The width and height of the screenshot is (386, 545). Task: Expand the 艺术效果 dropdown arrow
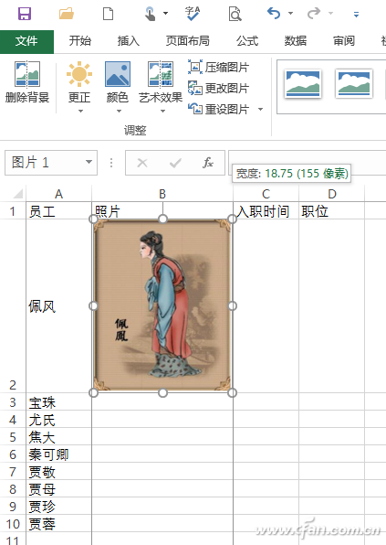point(162,112)
